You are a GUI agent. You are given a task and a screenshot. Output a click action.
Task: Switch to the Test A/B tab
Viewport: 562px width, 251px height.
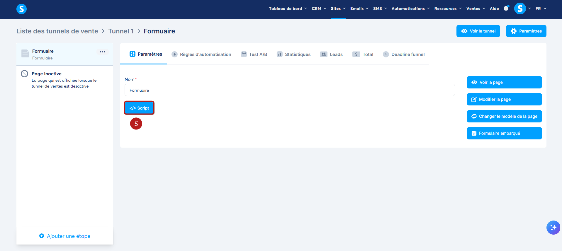[x=254, y=54]
